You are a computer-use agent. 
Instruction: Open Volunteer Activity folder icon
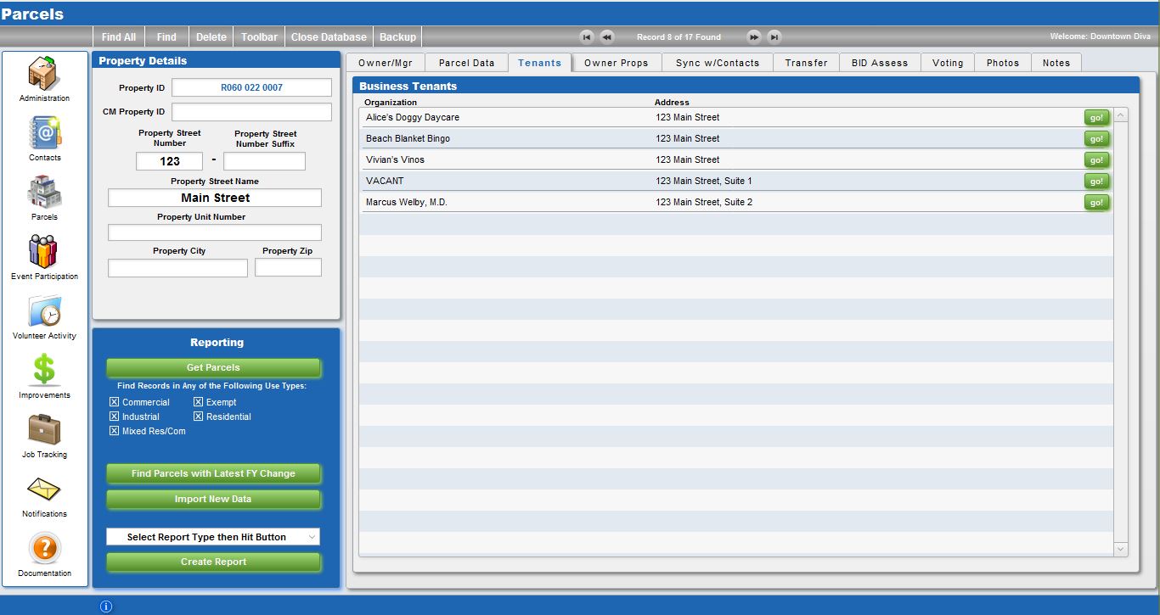tap(44, 311)
